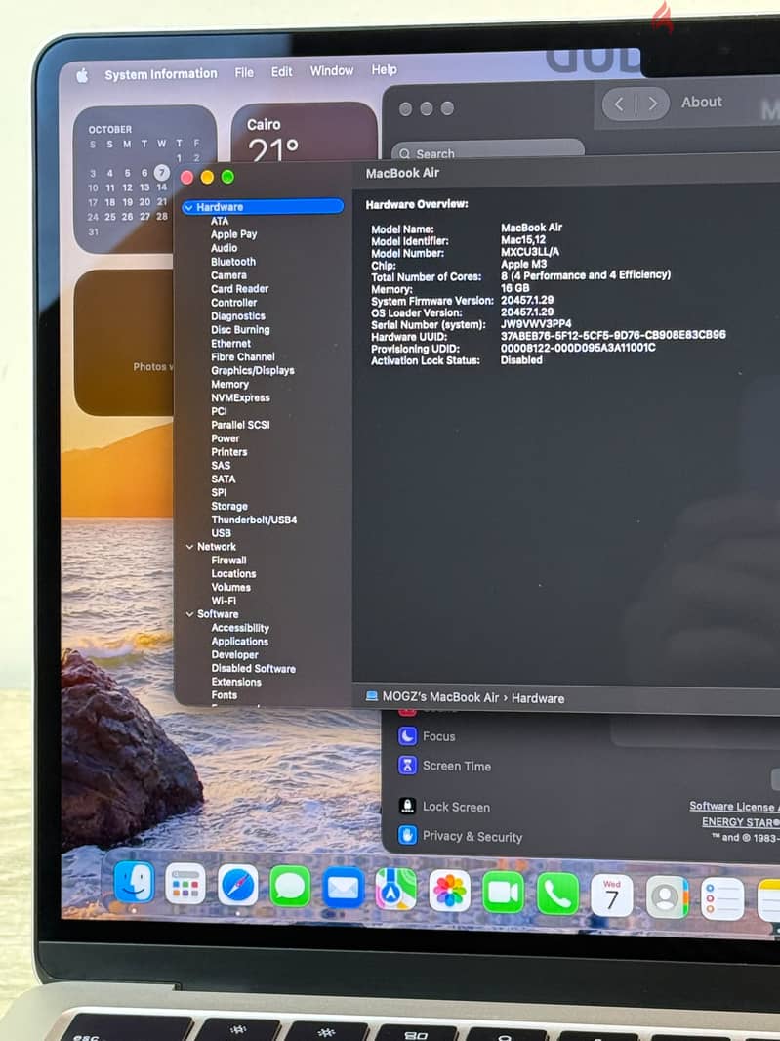Collapse the Software section
The height and width of the screenshot is (1041, 780).
pyautogui.click(x=189, y=614)
